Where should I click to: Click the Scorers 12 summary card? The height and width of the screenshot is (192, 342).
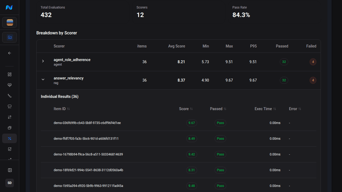pyautogui.click(x=178, y=12)
